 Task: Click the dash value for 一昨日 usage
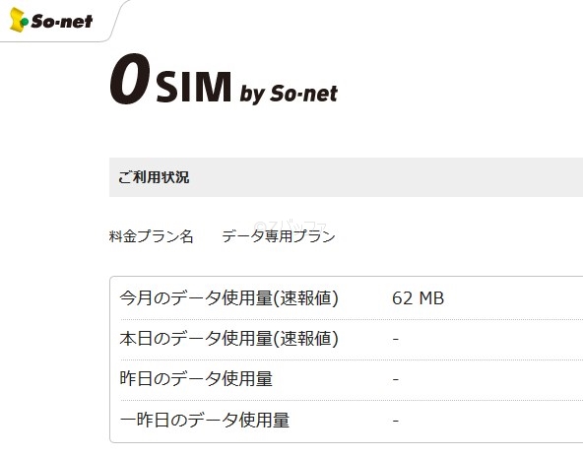[x=396, y=421]
